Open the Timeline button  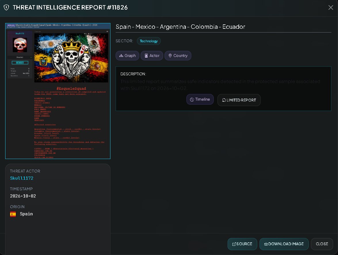tap(200, 99)
